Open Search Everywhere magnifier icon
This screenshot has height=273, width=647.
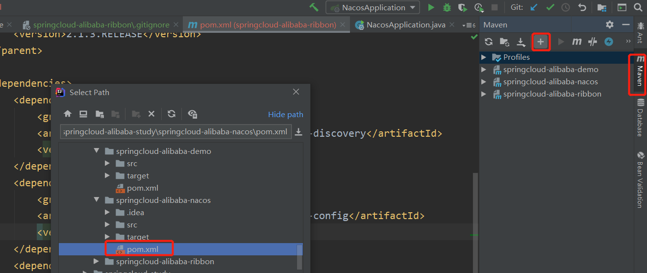pyautogui.click(x=638, y=7)
